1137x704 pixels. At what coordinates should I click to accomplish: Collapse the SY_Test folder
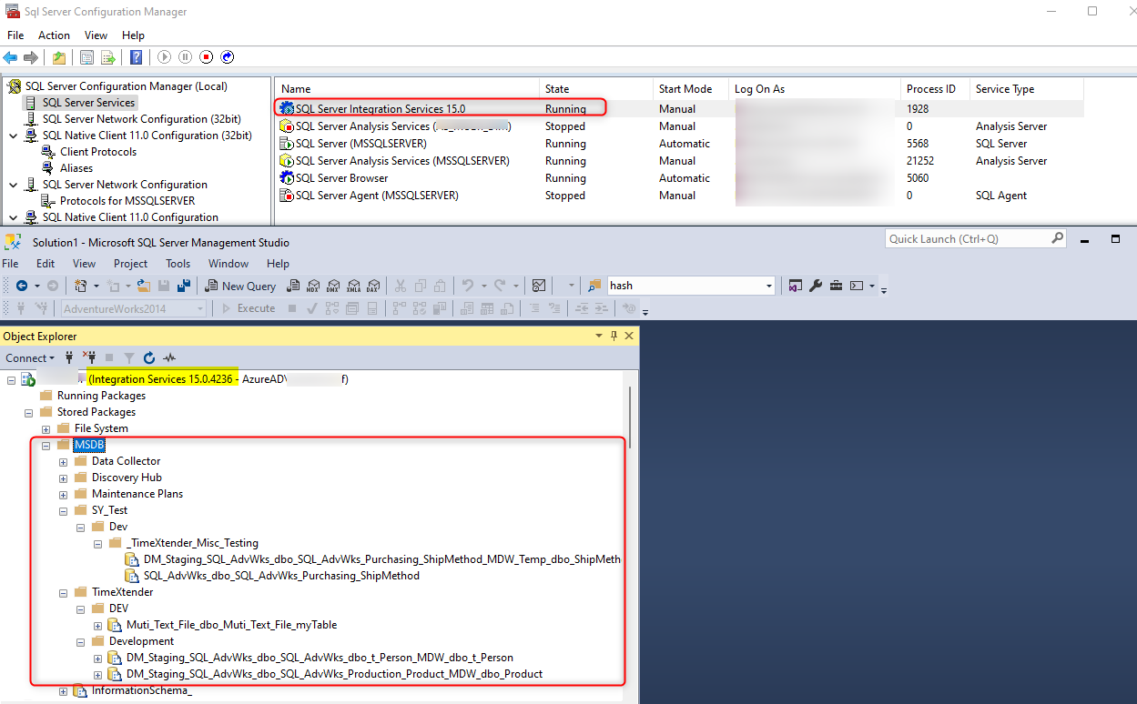click(63, 510)
